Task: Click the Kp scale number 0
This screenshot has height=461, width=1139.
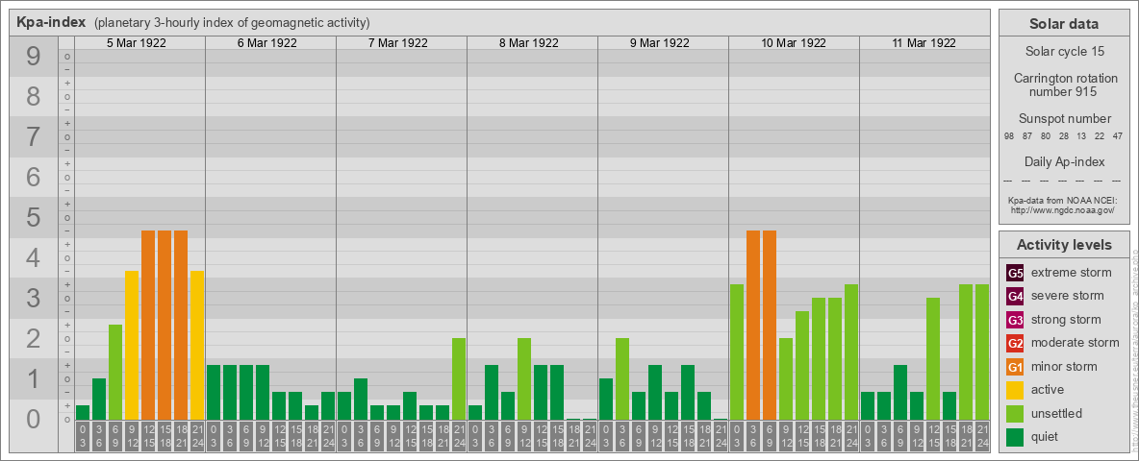Action: point(34,420)
